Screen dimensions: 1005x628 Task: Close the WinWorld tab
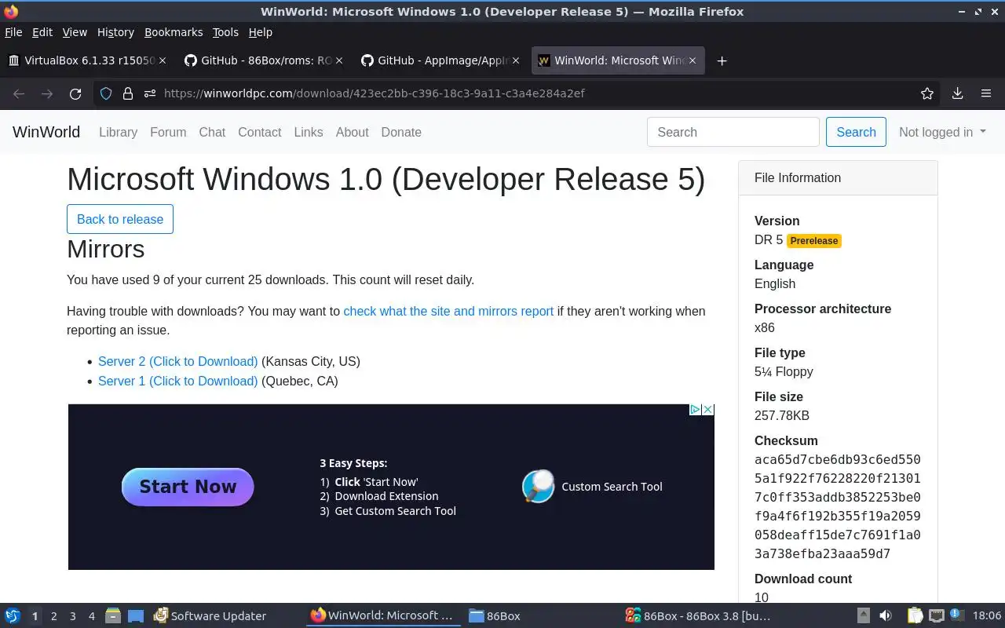tap(693, 60)
